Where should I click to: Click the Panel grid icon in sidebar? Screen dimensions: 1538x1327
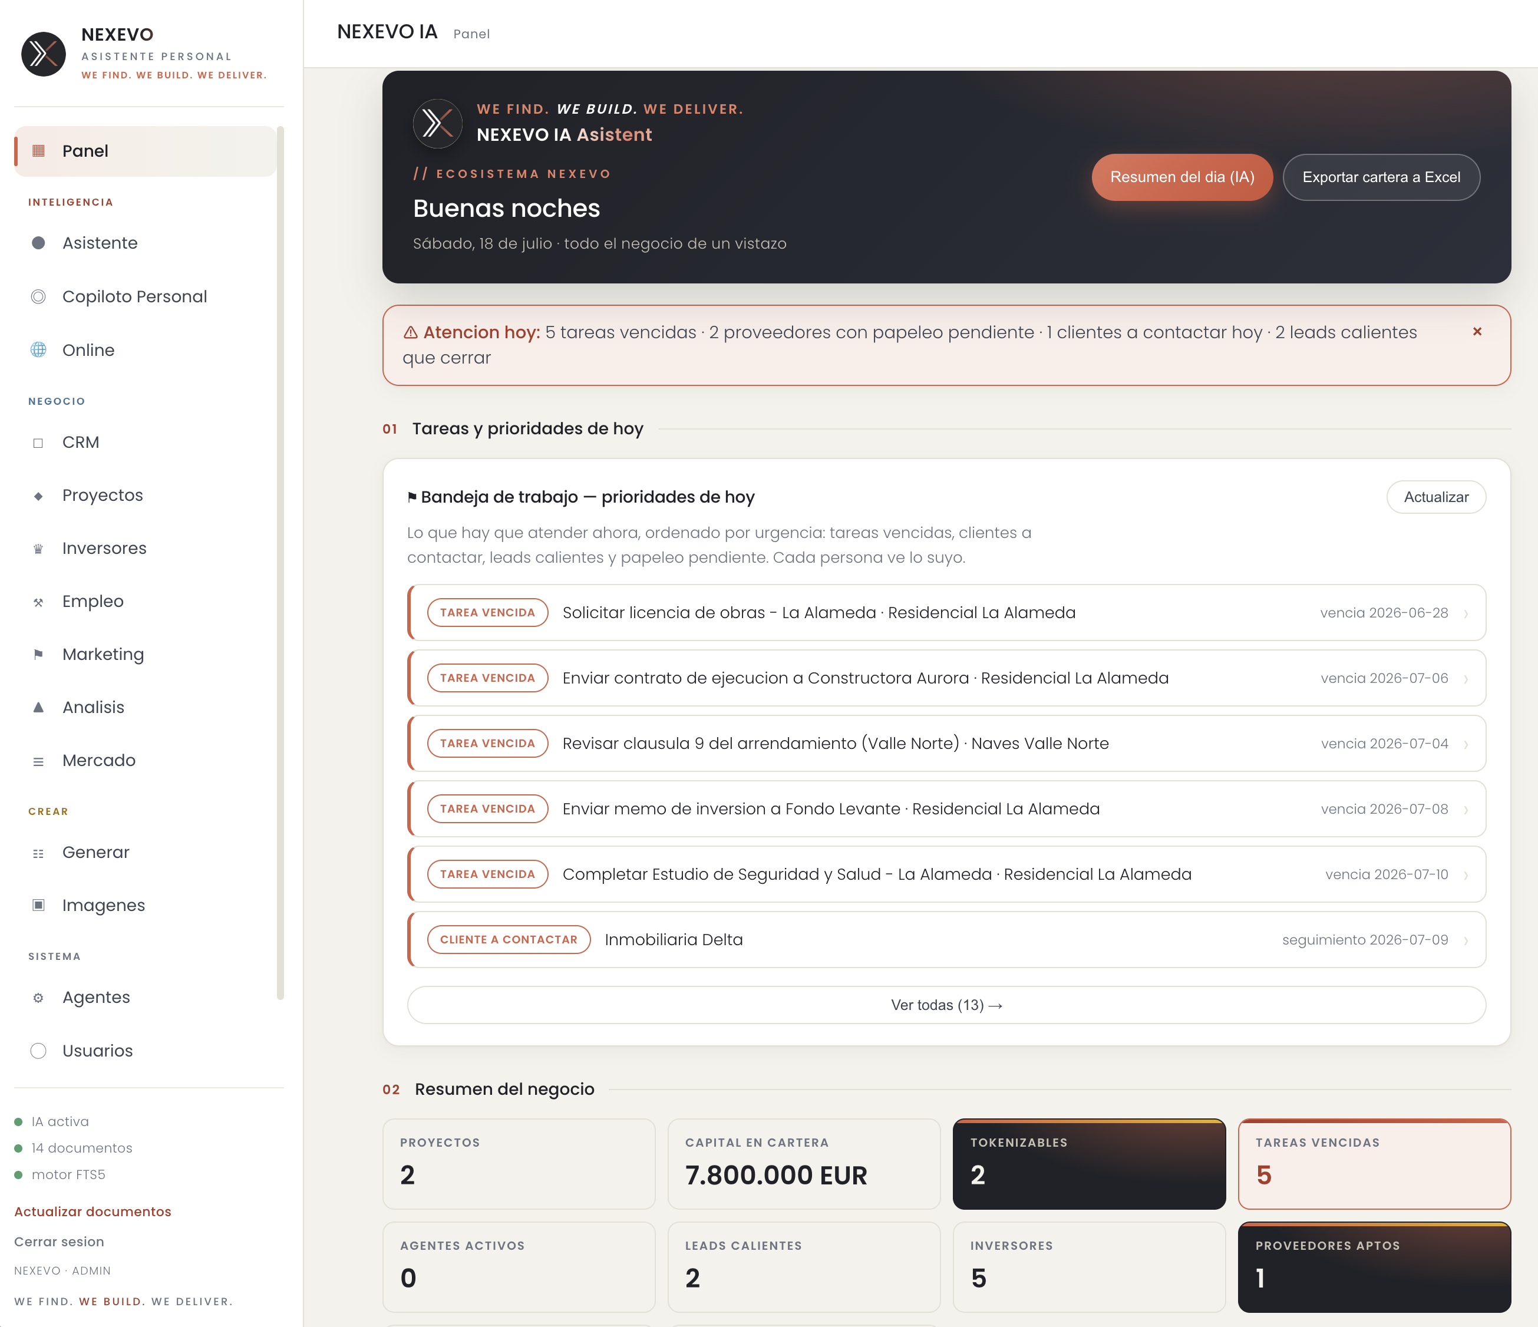tap(39, 151)
